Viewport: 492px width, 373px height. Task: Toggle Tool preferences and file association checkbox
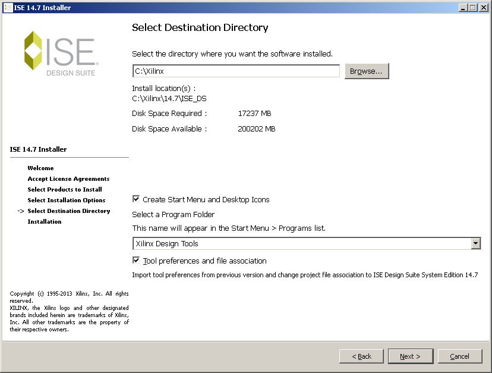click(x=136, y=260)
